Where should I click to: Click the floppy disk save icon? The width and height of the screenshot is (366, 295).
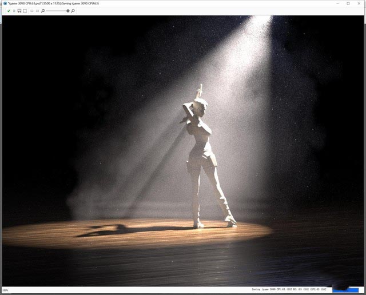point(19,11)
